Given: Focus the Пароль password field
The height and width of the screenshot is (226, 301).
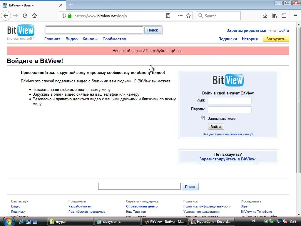Looking at the screenshot, I should 230,110.
